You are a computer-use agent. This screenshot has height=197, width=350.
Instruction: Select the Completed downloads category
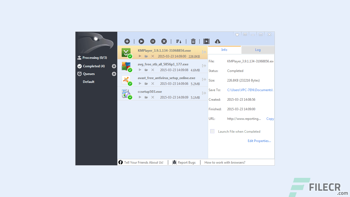click(94, 66)
